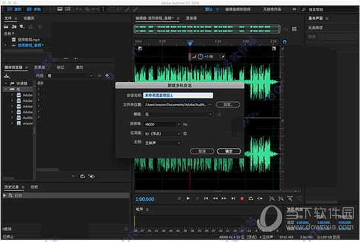Viewport: 360px width, 242px height.
Task: Click top-left fade-in handle on waveform
Action: point(140,48)
